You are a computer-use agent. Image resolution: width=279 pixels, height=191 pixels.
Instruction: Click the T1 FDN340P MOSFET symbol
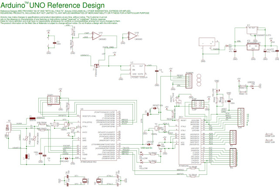coord(97,66)
